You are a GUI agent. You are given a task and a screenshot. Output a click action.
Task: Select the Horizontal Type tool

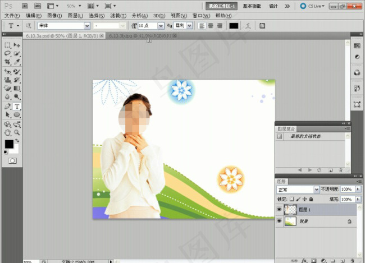click(x=17, y=107)
